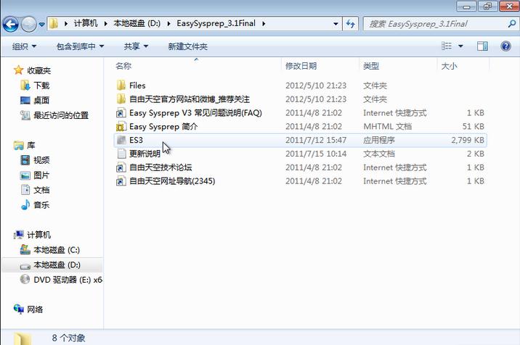Click the folder icon in address bar
Viewport: 520px width, 345px height.
point(54,24)
